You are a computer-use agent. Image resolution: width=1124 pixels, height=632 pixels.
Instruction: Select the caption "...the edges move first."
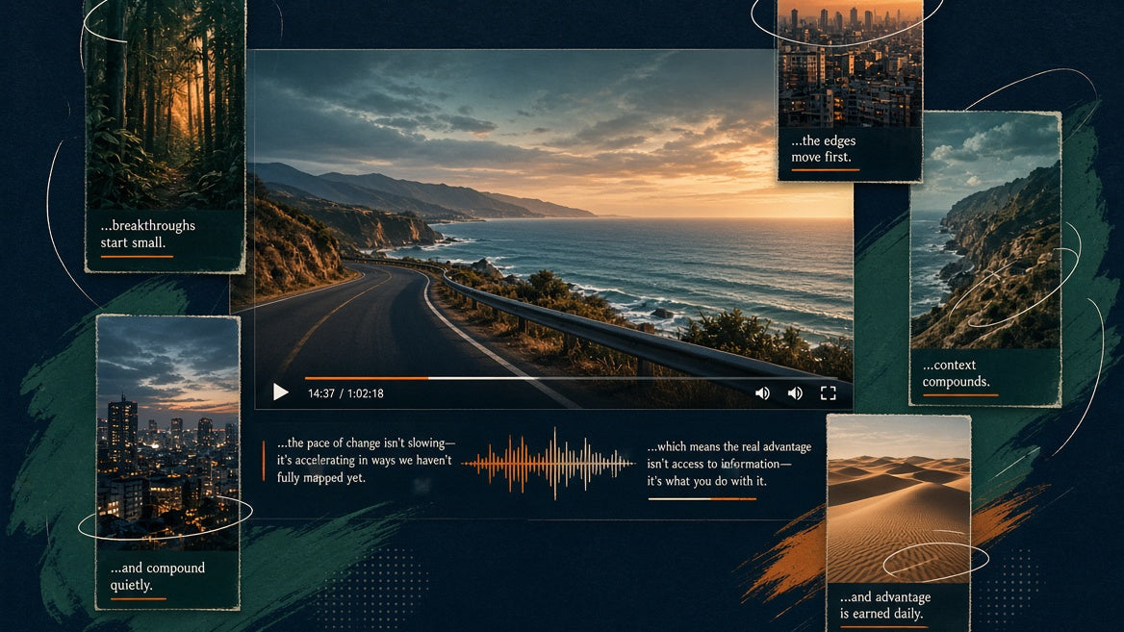pyautogui.click(x=824, y=149)
